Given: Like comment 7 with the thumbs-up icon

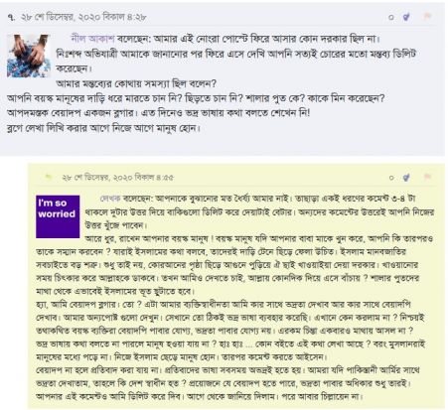Looking at the screenshot, I should tap(406, 17).
